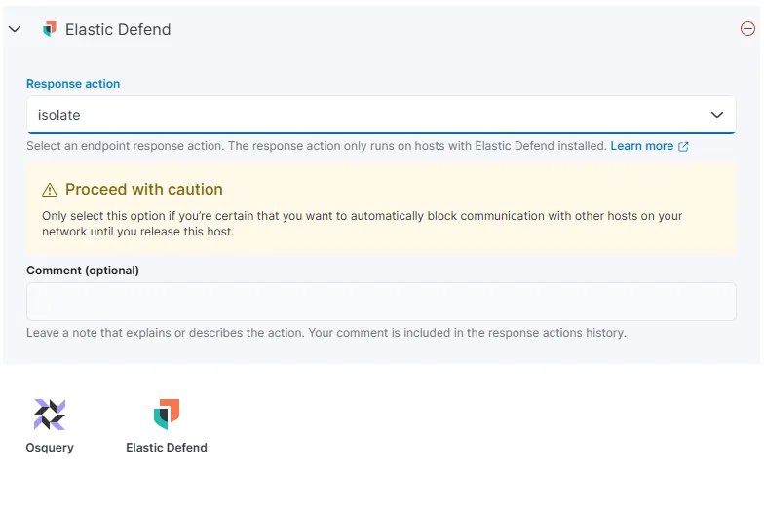
Task: Click the Osquery label text
Action: (x=50, y=448)
